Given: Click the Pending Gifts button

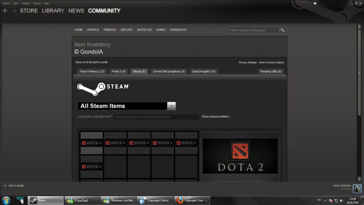Looking at the screenshot, I should [x=271, y=72].
